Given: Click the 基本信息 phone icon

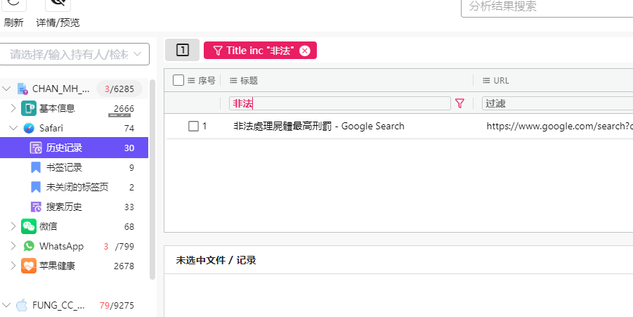Looking at the screenshot, I should click(x=29, y=109).
